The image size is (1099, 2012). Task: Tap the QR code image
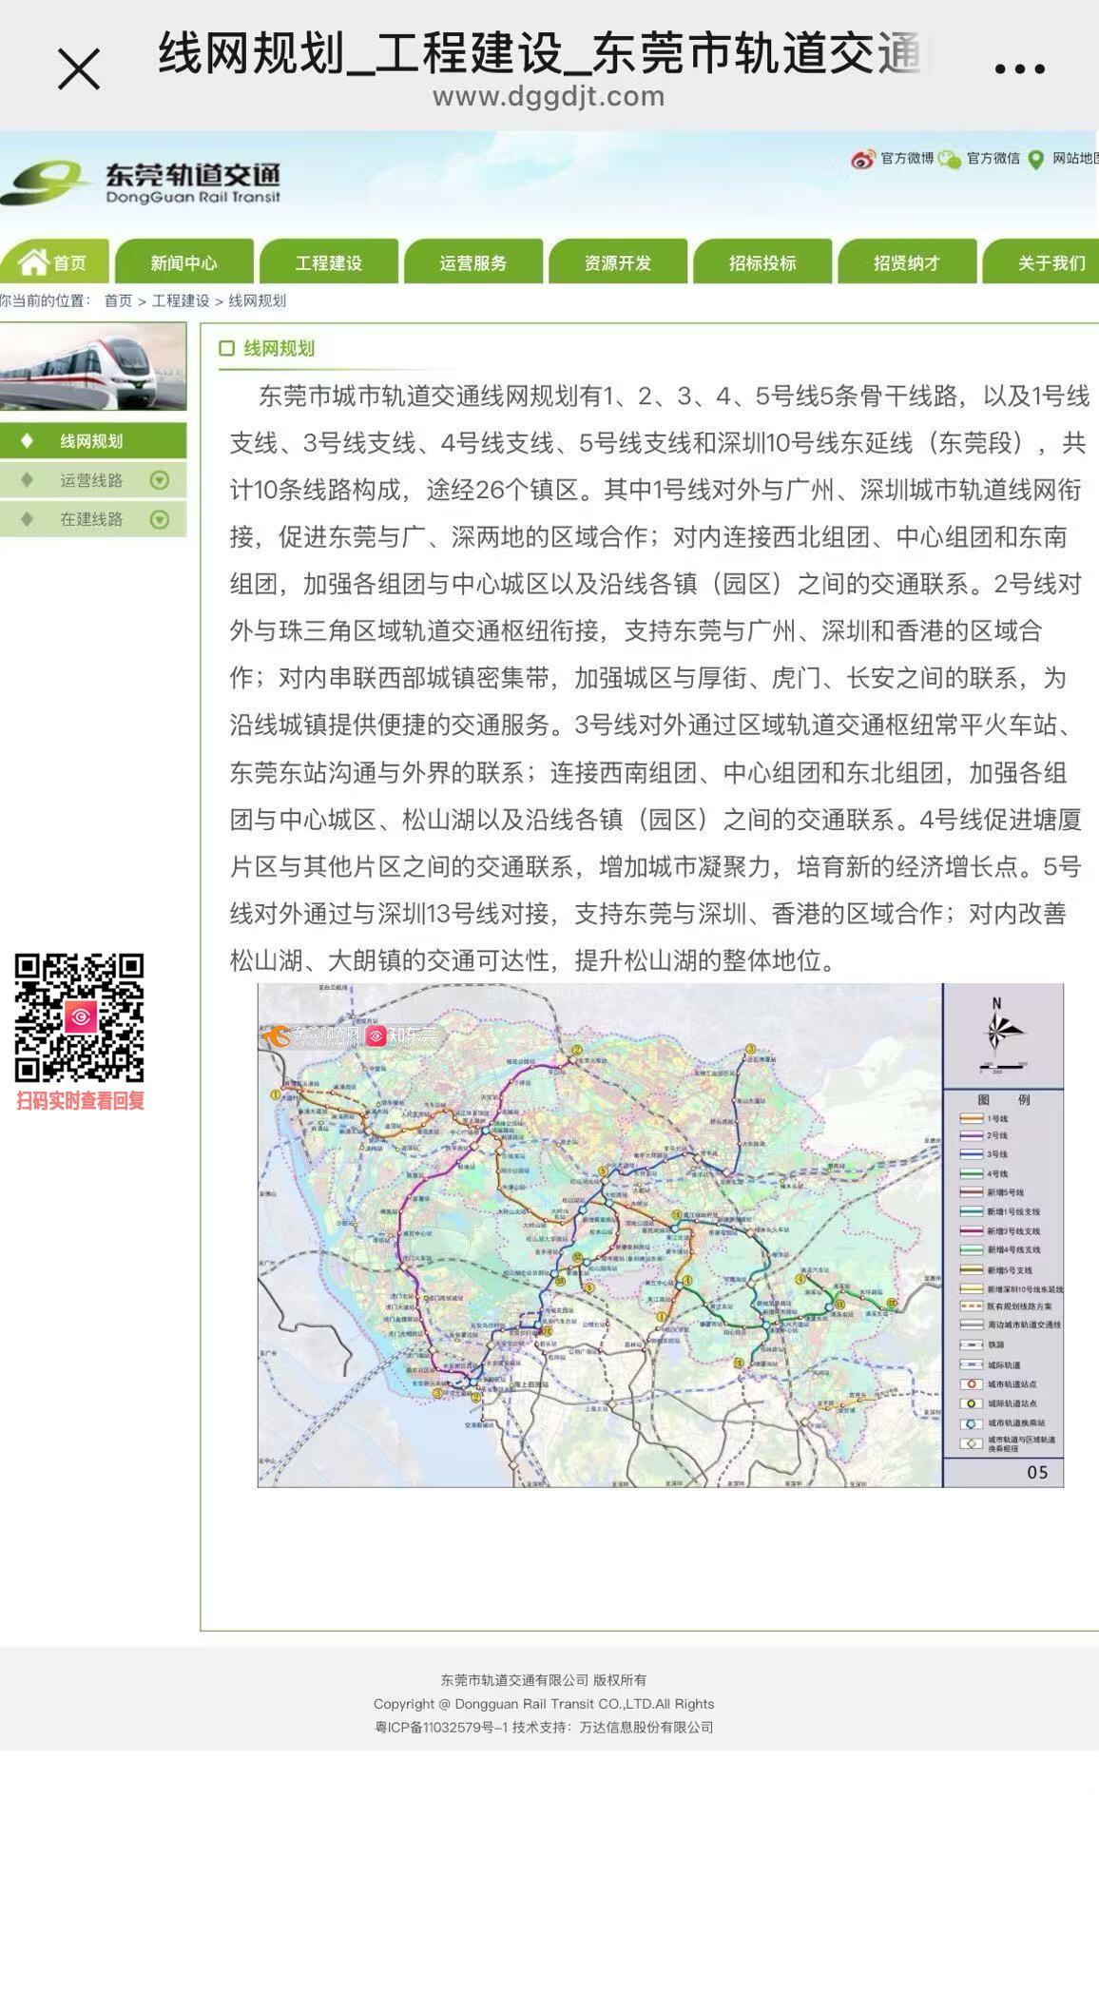click(79, 1018)
